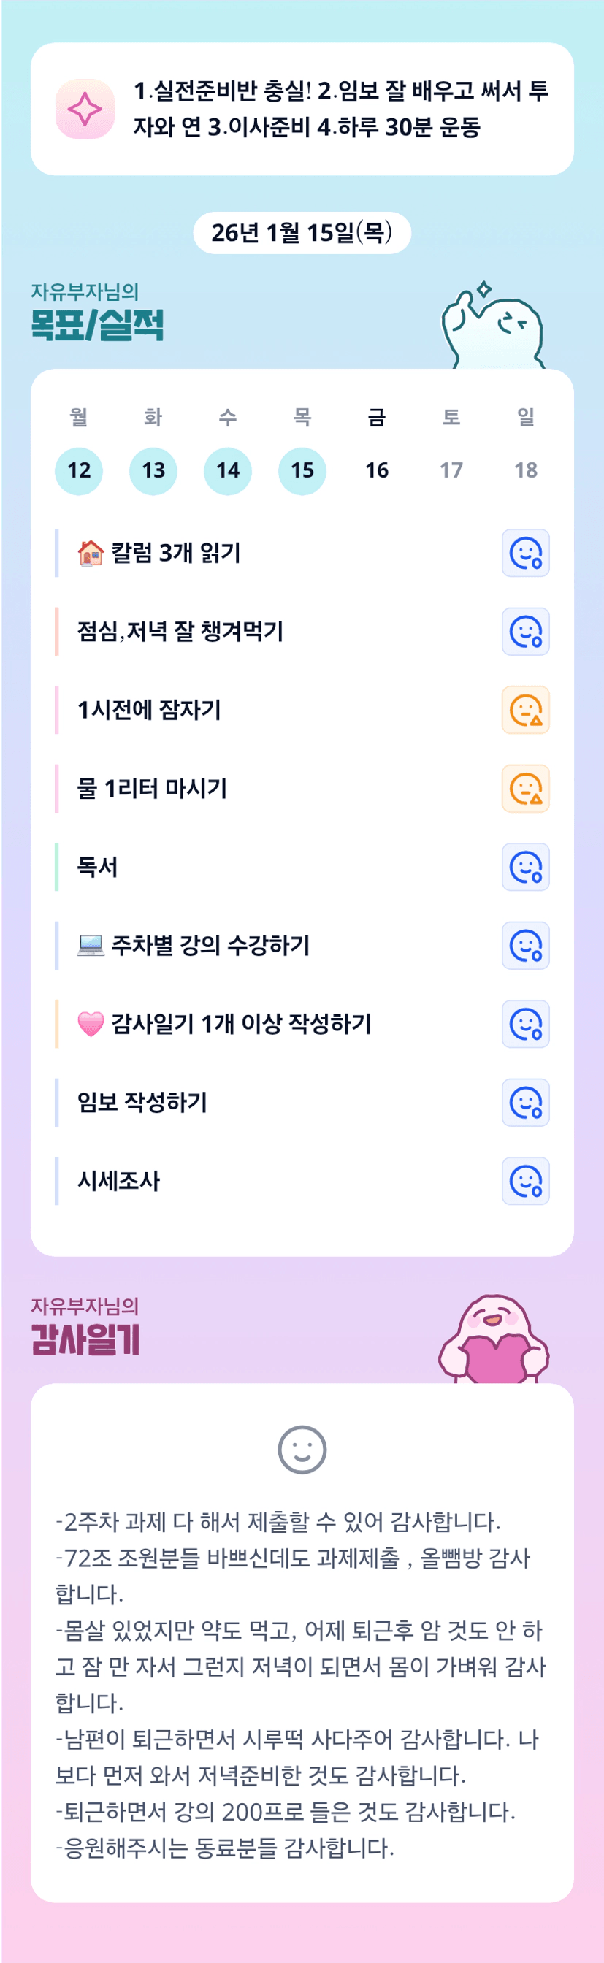Select Monday the 12th in the week row
Screen dimensions: 604x1963
coord(78,471)
